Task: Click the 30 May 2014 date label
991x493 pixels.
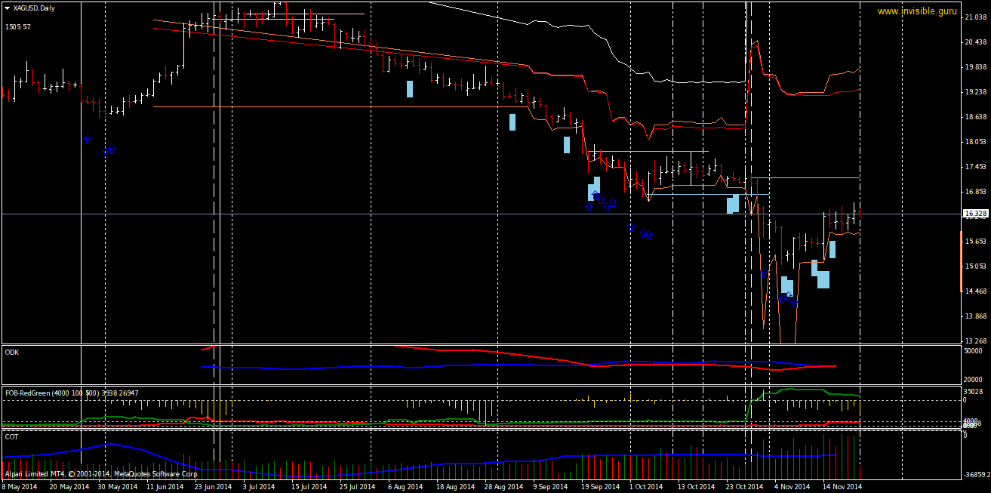Action: [117, 487]
